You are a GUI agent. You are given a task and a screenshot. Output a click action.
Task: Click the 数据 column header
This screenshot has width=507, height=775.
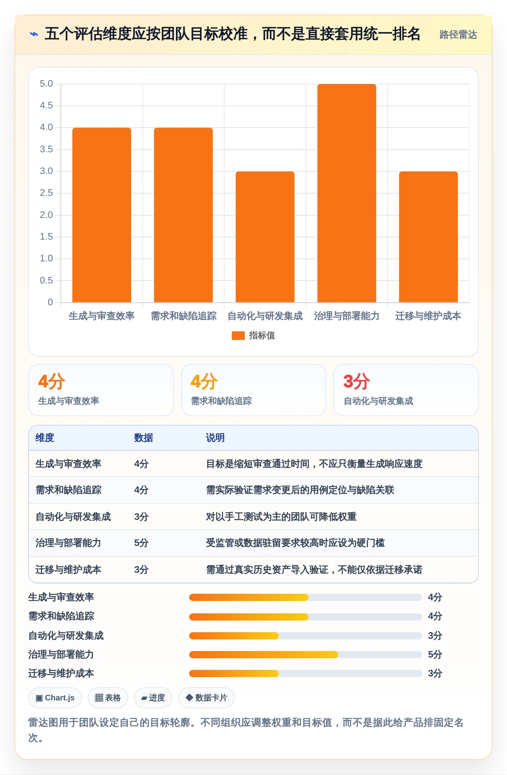point(144,438)
